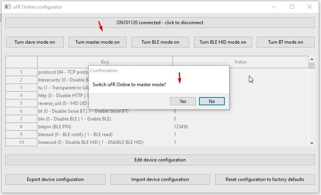The width and height of the screenshot is (321, 195).
Task: Click the bt Disable Serial BT key cell
Action: point(105,112)
